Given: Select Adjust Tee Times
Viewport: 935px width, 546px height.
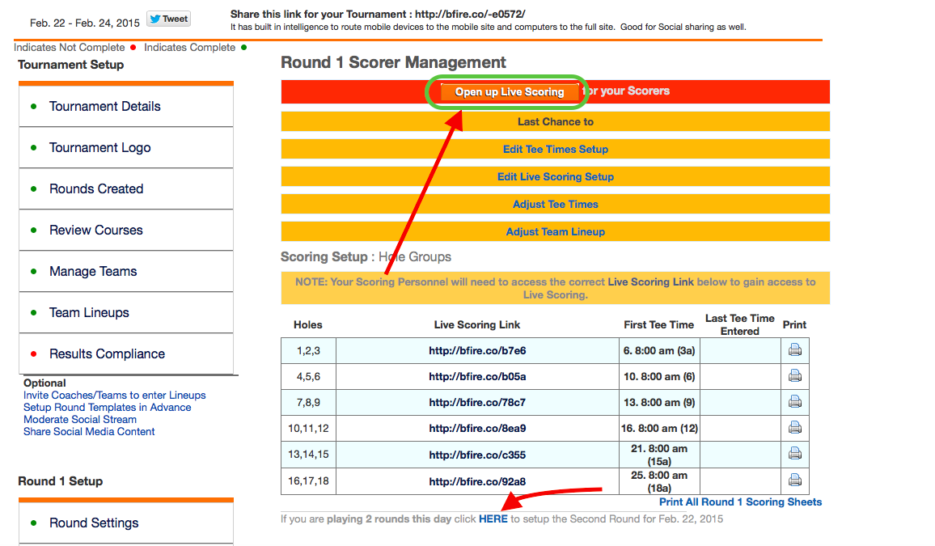Looking at the screenshot, I should tap(555, 204).
